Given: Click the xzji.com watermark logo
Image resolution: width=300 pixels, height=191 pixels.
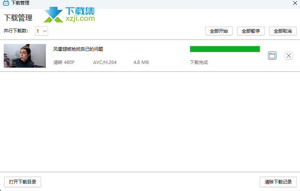Looking at the screenshot, I should click(x=70, y=15).
